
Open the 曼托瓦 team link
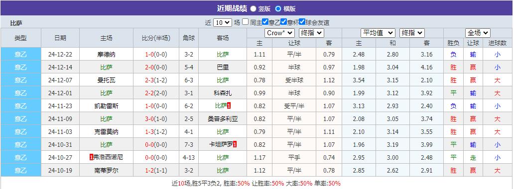106,80
